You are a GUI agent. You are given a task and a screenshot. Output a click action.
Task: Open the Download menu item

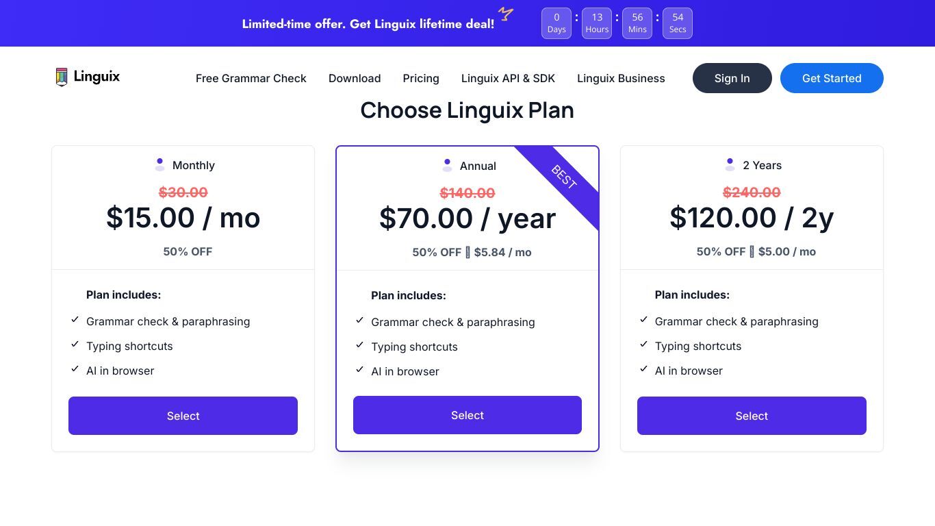pos(355,78)
